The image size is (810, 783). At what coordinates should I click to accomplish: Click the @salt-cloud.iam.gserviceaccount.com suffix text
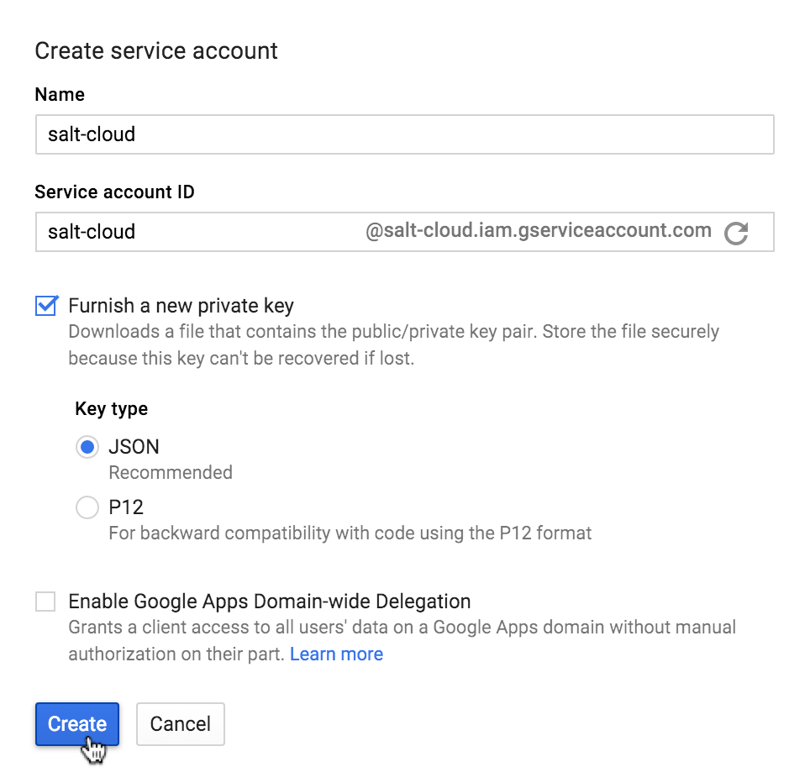(x=538, y=231)
